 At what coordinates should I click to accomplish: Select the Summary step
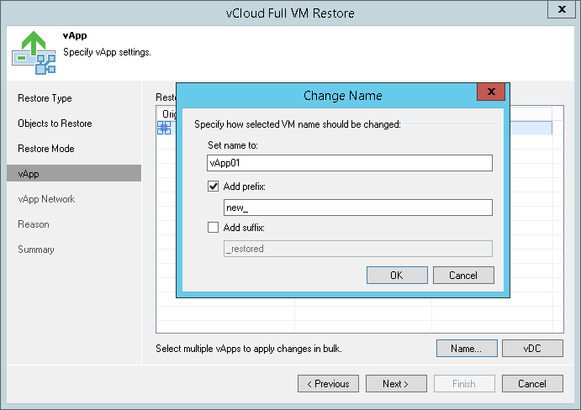[36, 250]
